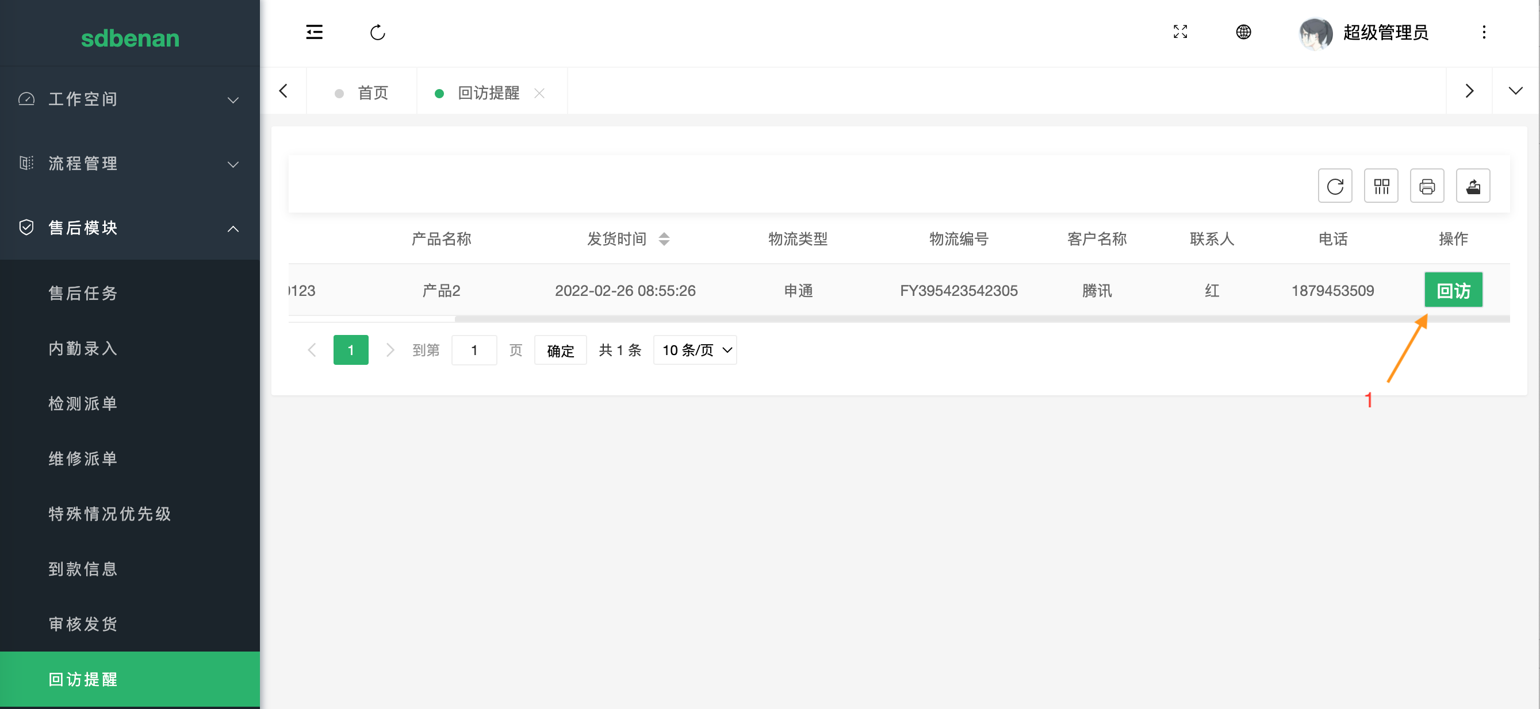Click the FY395423542305 tracking number
1540x709 pixels.
958,291
